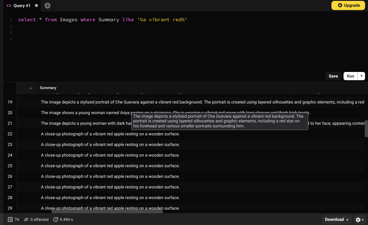Click the affected rows icon in status bar
368x225 pixels.
[26, 219]
